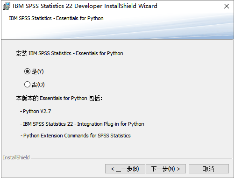Close the InstallShield Wizard window
The width and height of the screenshot is (235, 179).
pyautogui.click(x=227, y=6)
